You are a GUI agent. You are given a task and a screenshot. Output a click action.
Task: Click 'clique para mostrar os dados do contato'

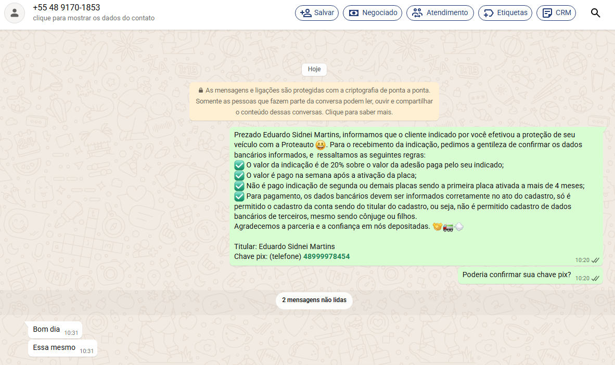coord(94,18)
